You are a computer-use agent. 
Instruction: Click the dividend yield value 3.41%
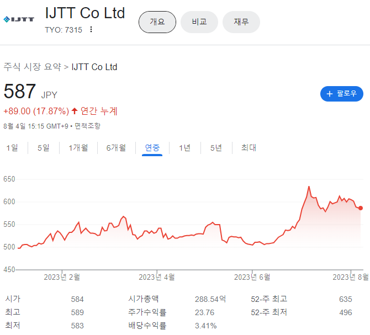(x=205, y=326)
